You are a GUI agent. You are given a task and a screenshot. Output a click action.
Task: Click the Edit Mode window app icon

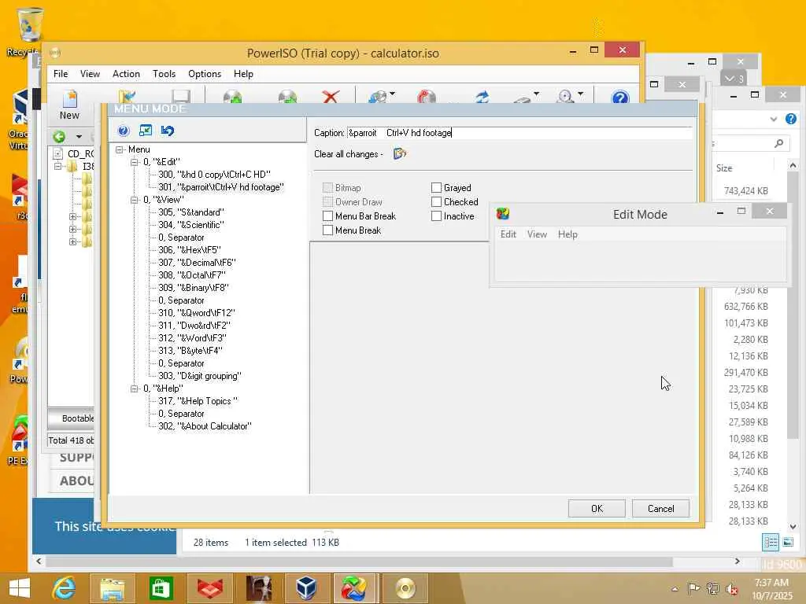[x=503, y=214]
